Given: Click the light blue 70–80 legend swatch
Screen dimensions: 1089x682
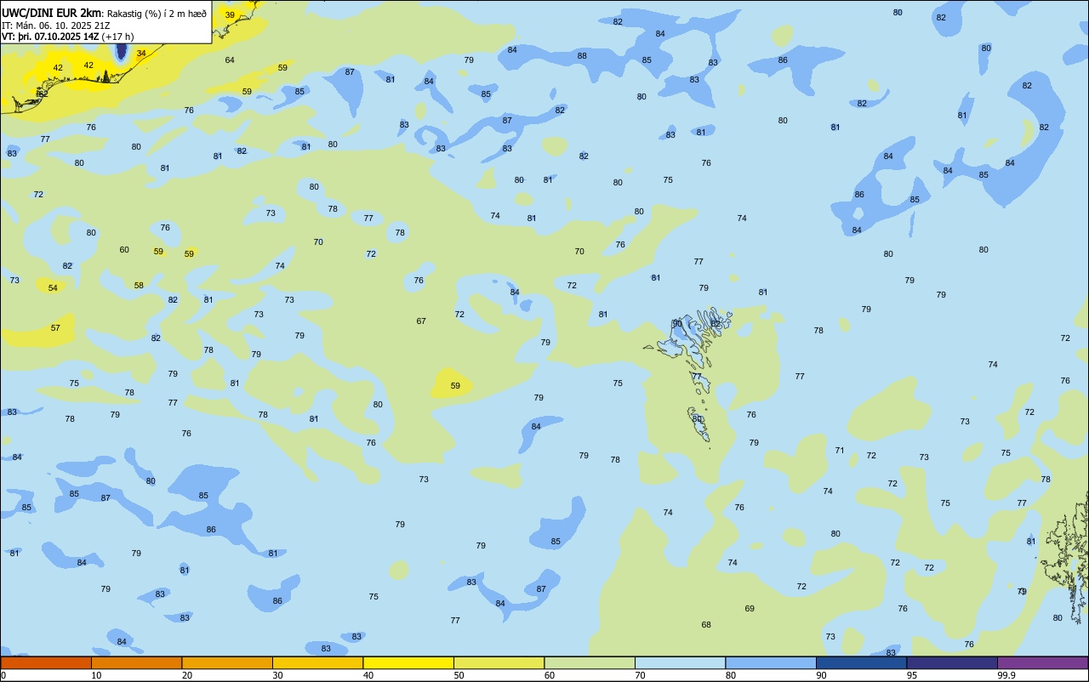Looking at the screenshot, I should (x=680, y=662).
